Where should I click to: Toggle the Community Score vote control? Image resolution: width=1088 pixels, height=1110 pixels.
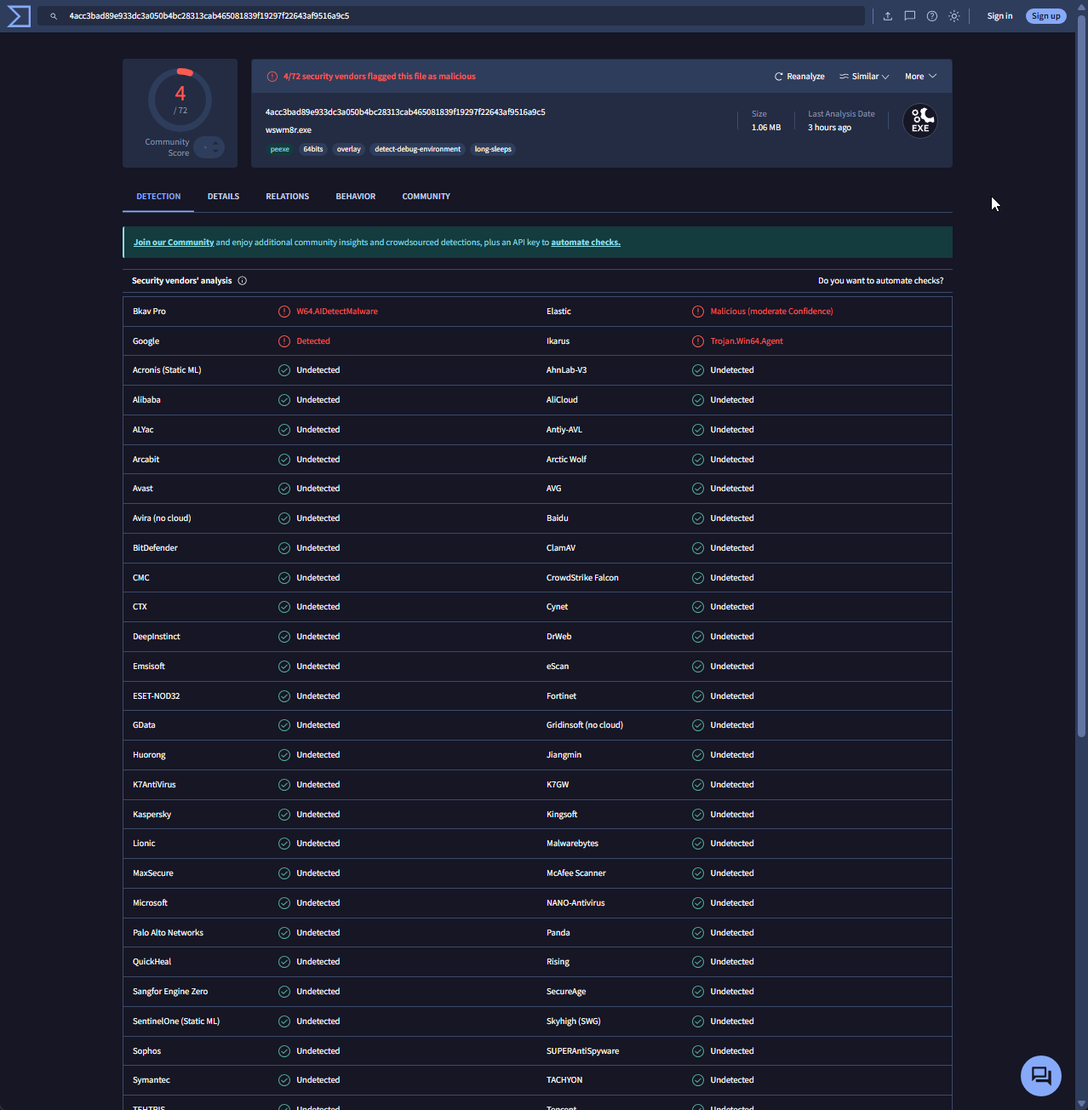coord(209,147)
